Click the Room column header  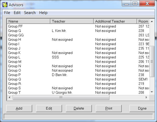143,21
